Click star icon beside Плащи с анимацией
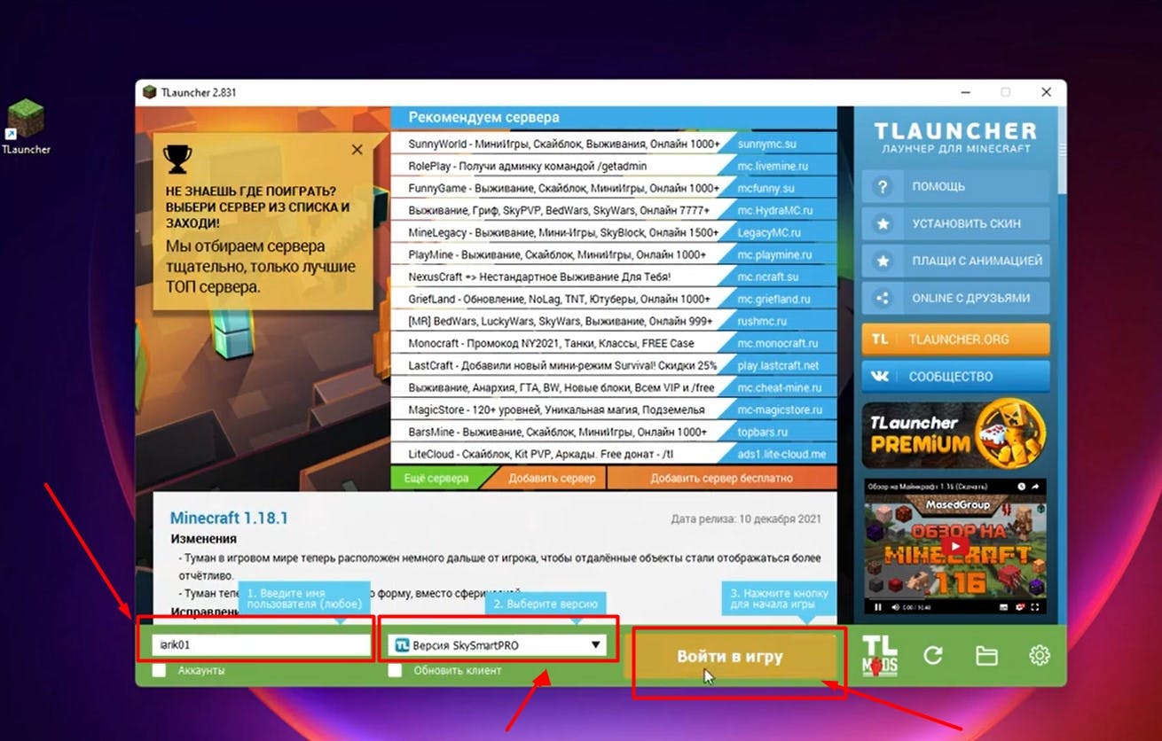The image size is (1162, 741). point(883,261)
